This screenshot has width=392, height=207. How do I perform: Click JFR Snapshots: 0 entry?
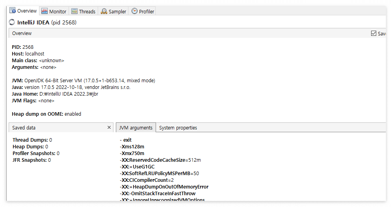[x=32, y=160]
